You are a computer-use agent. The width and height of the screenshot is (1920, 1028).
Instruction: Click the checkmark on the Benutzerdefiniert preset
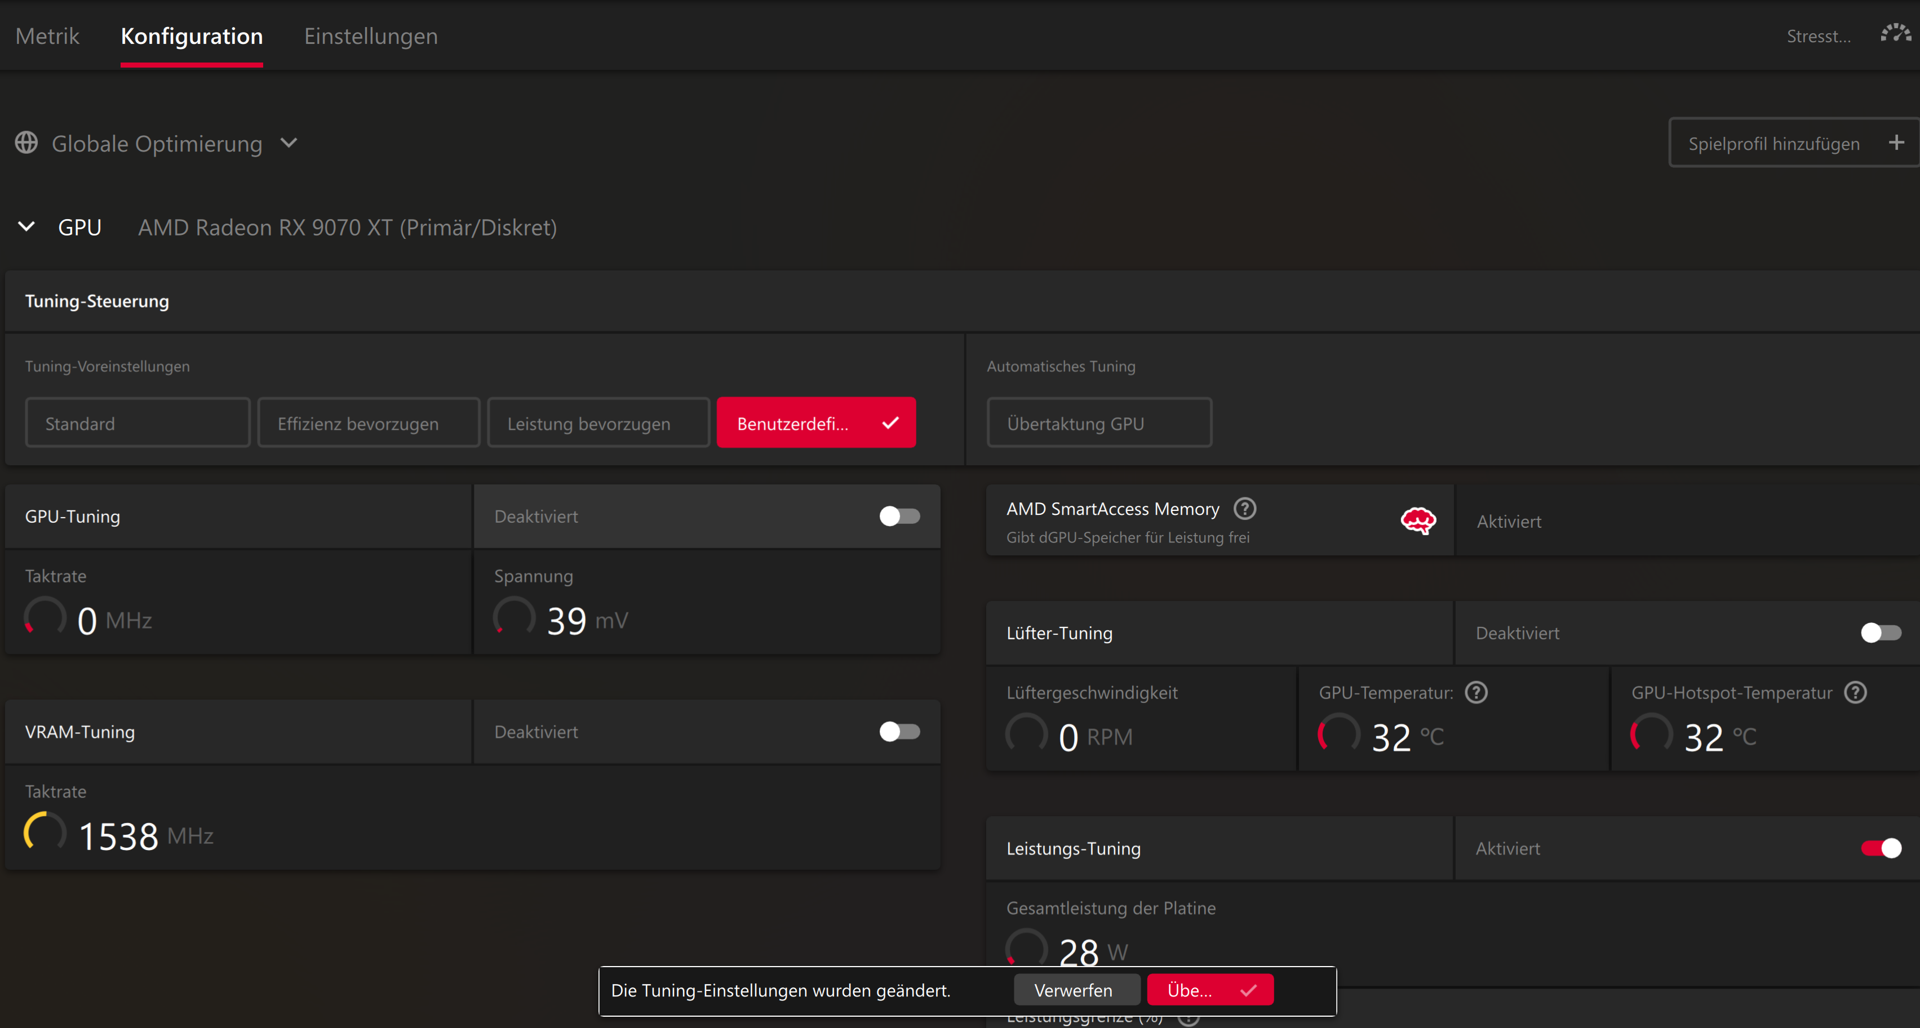(890, 423)
